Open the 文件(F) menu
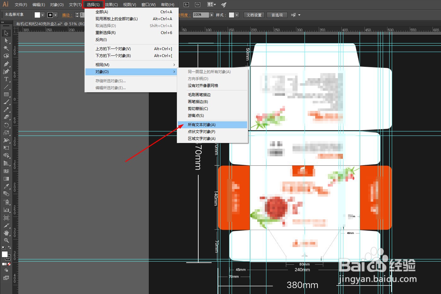This screenshot has height=294, width=441. tap(21, 4)
